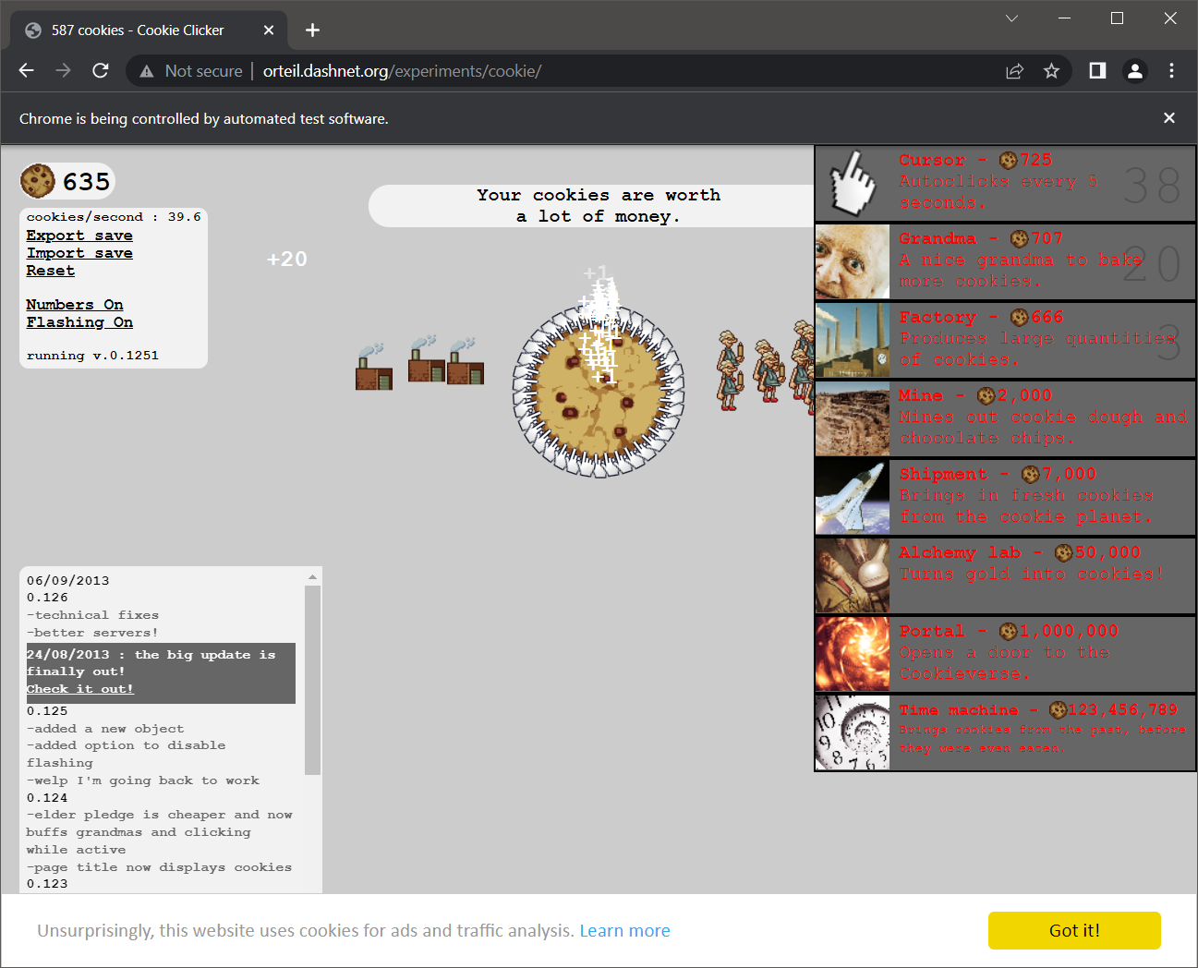
Task: Choose the Alchemy lab store item
Action: coord(1005,575)
